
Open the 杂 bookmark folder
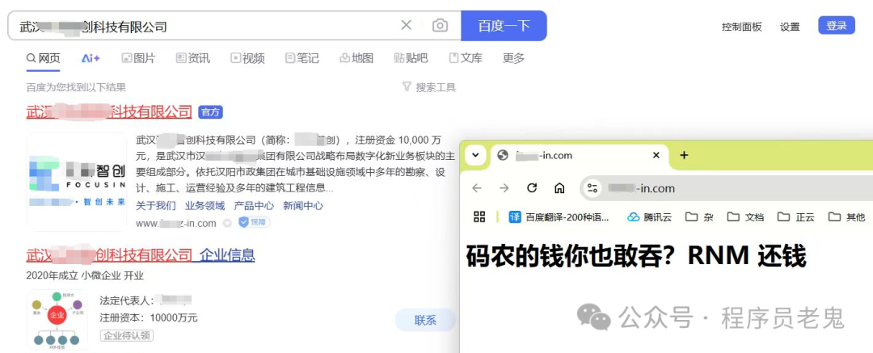point(699,217)
